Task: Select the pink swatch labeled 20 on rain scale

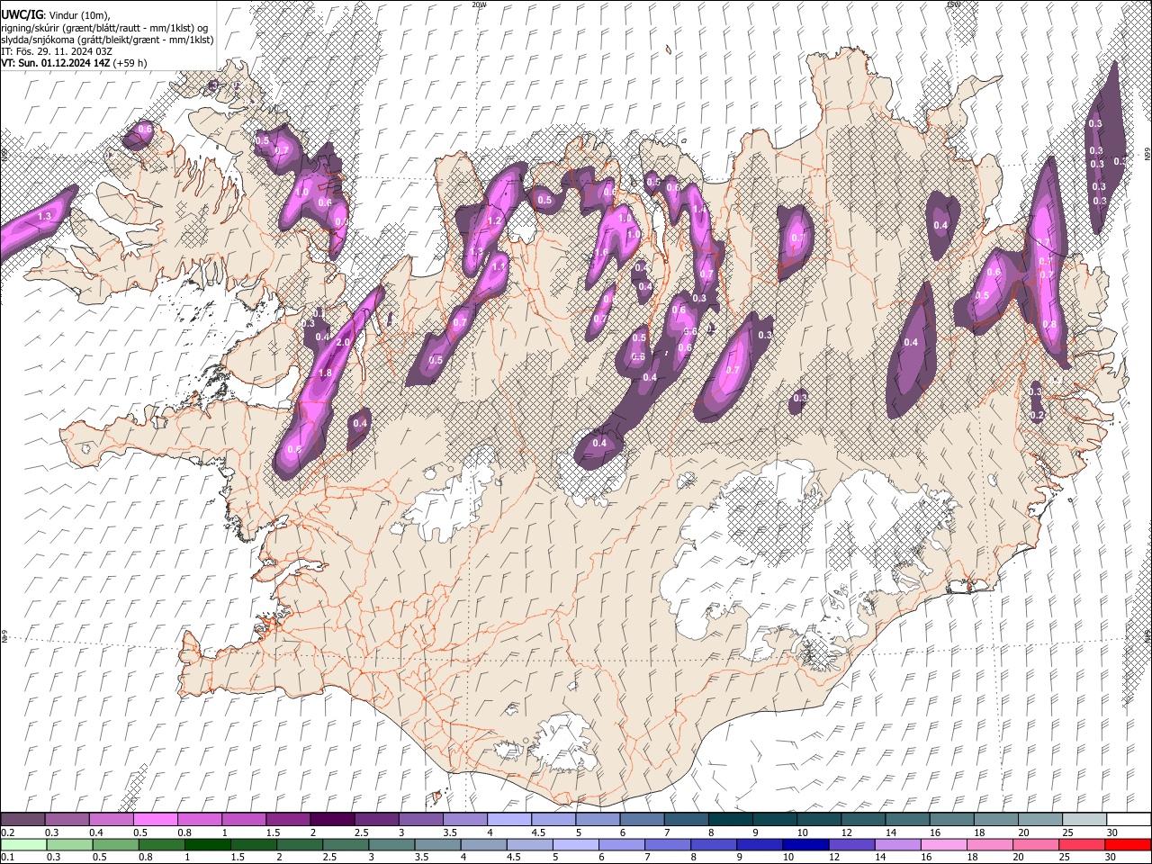Action: point(1035,844)
